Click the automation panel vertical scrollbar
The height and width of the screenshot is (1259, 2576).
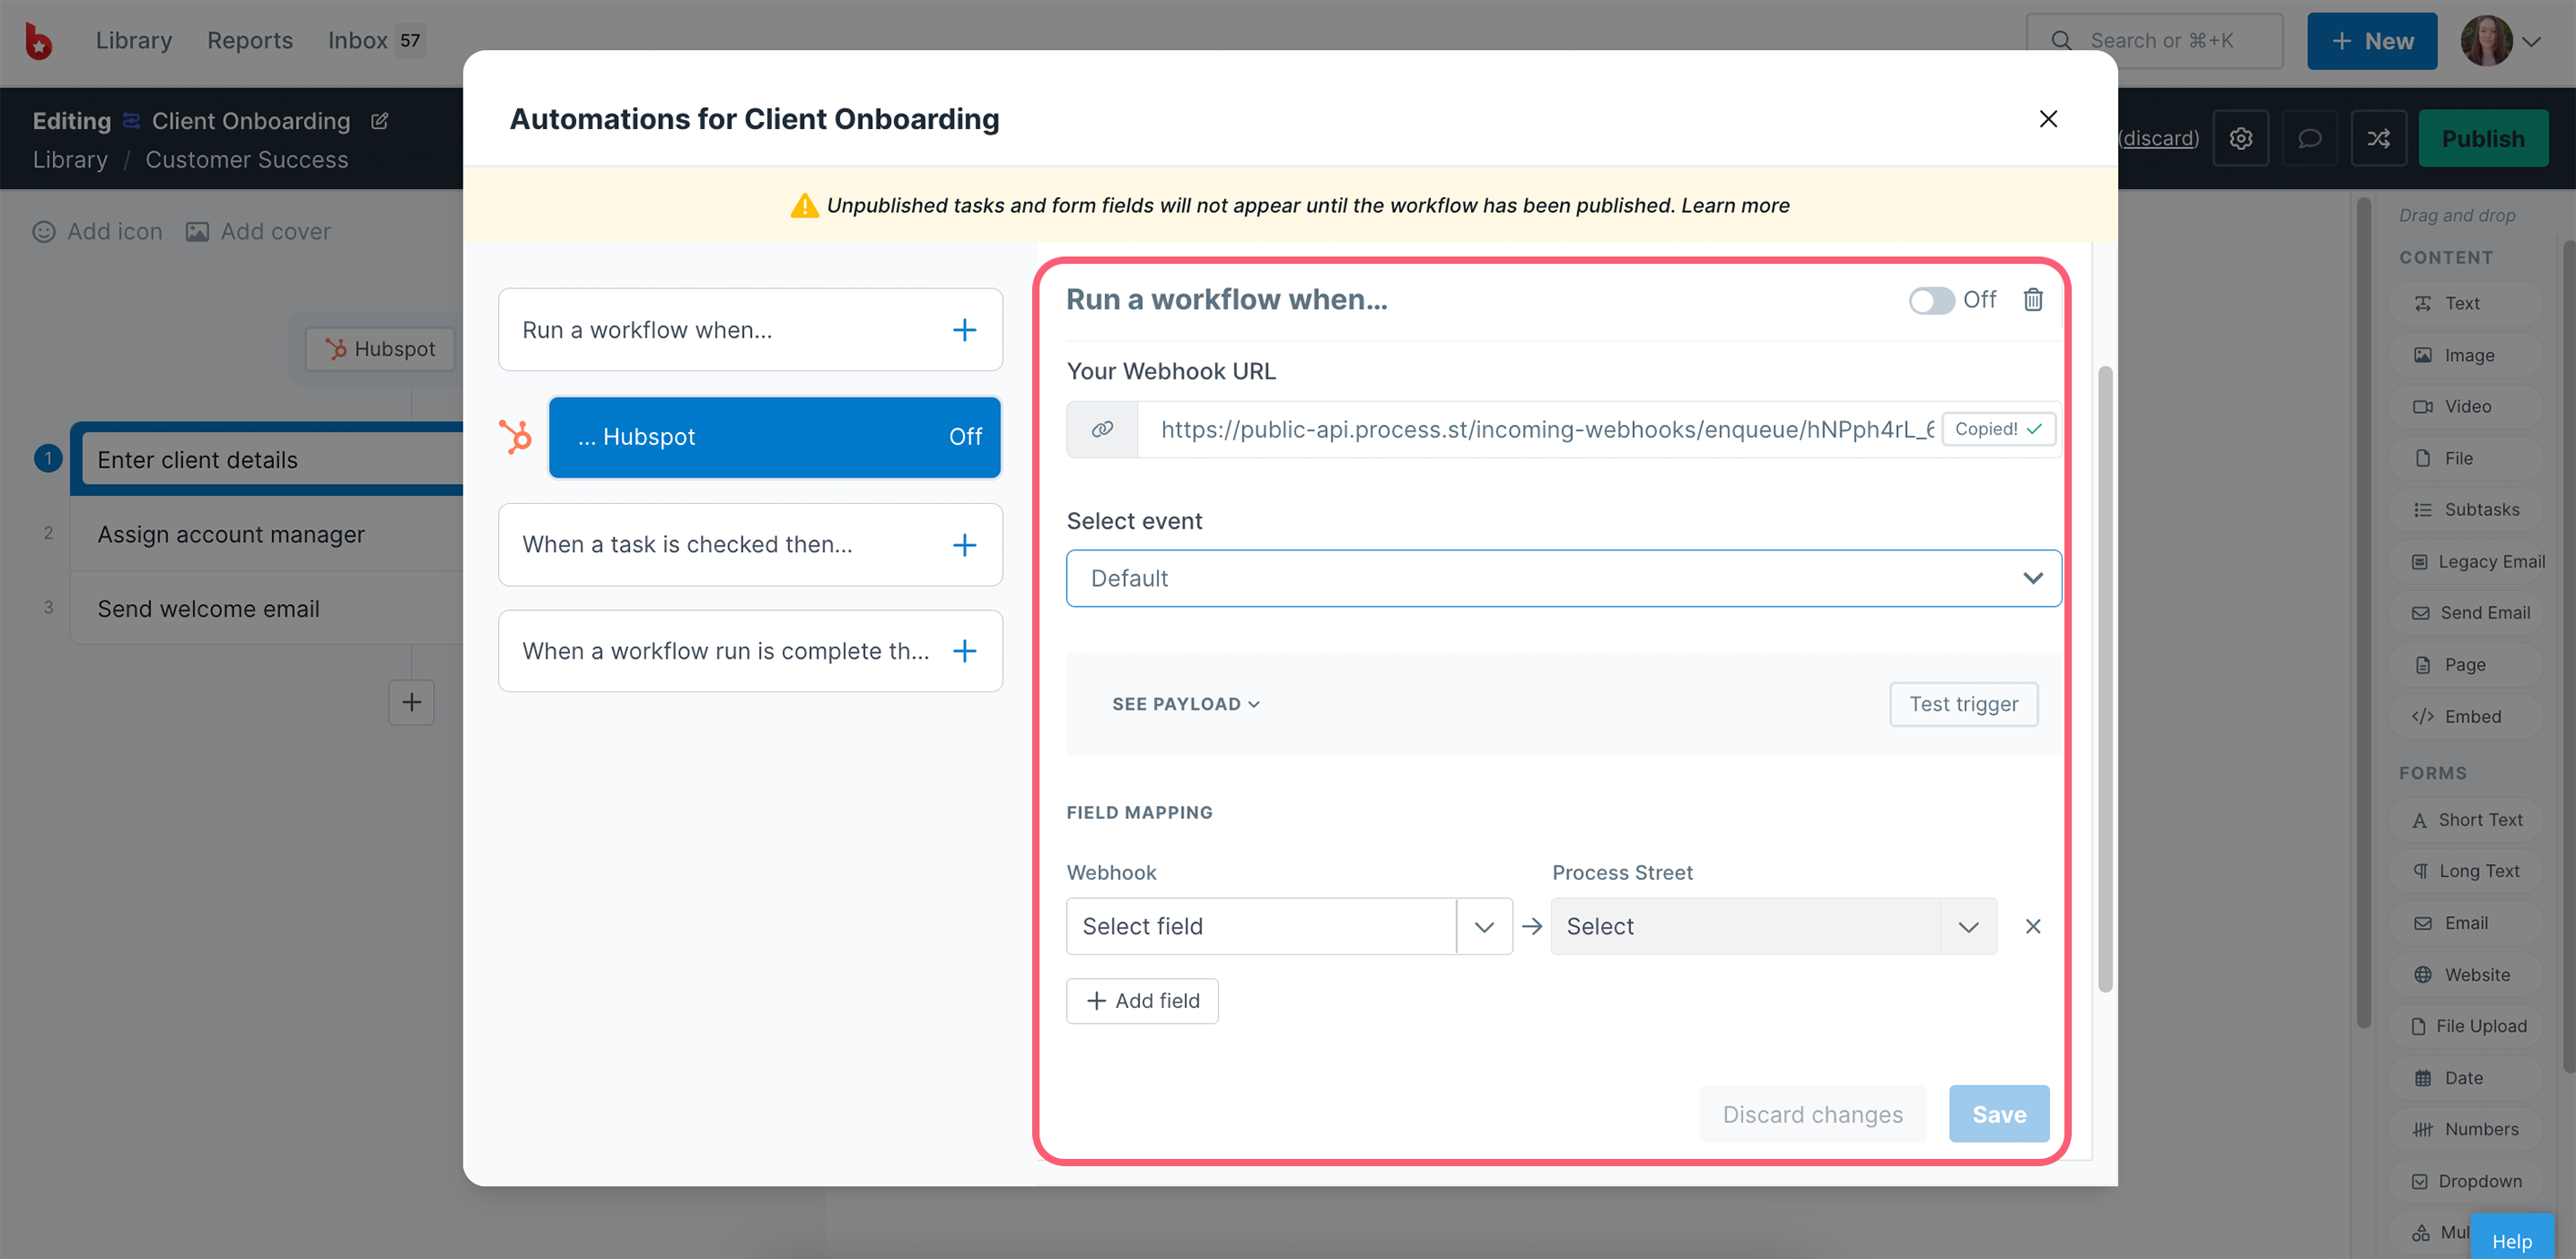coord(2104,680)
